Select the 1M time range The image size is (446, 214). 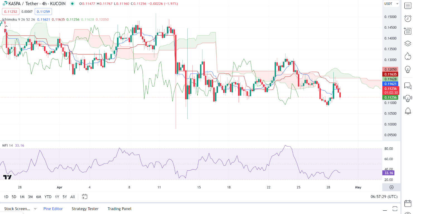point(22,197)
